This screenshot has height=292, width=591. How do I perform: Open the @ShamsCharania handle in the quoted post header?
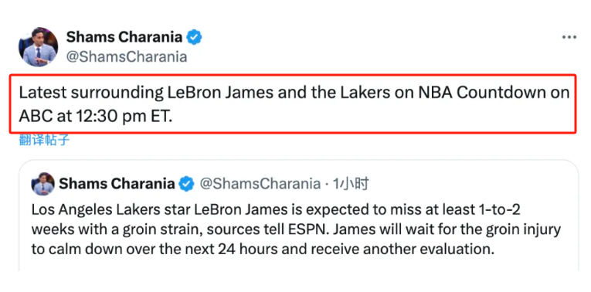pos(260,184)
